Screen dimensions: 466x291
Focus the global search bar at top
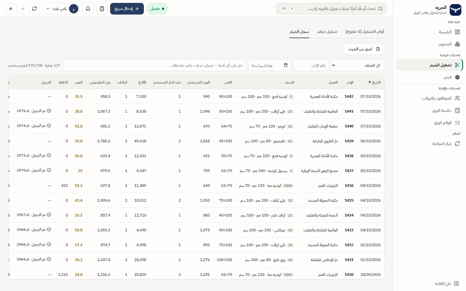(x=331, y=9)
